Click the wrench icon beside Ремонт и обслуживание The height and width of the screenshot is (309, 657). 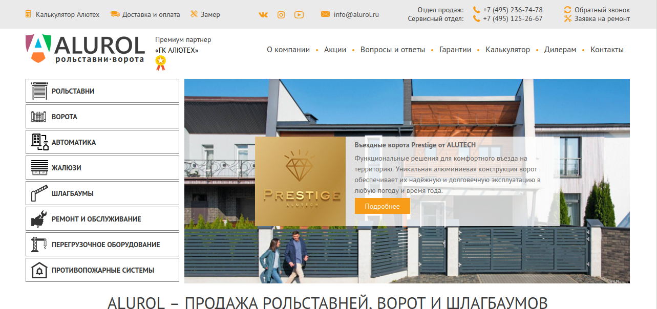pyautogui.click(x=39, y=219)
